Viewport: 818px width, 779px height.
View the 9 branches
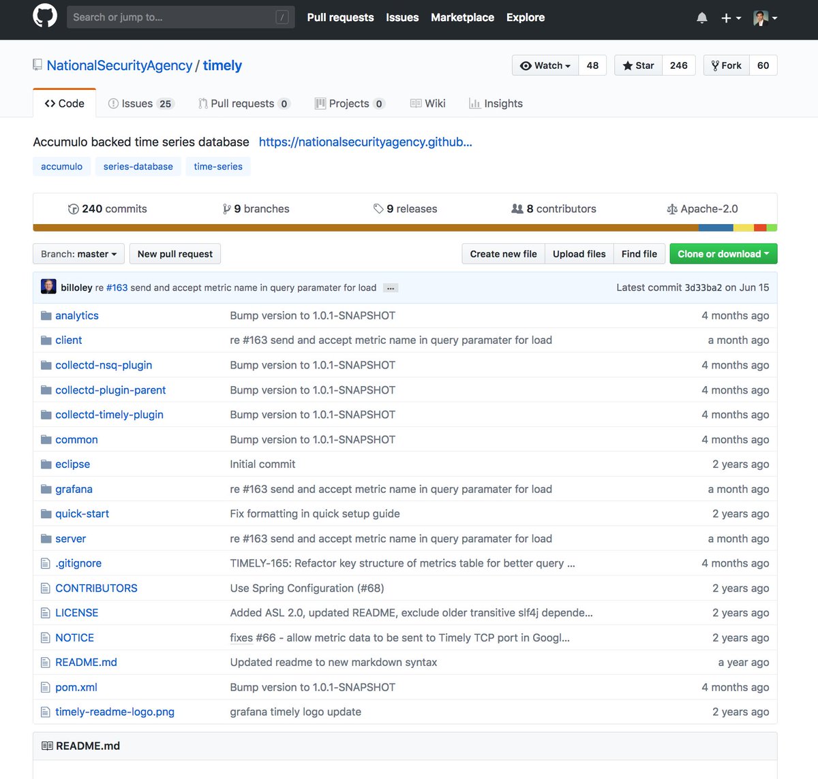[x=256, y=209]
